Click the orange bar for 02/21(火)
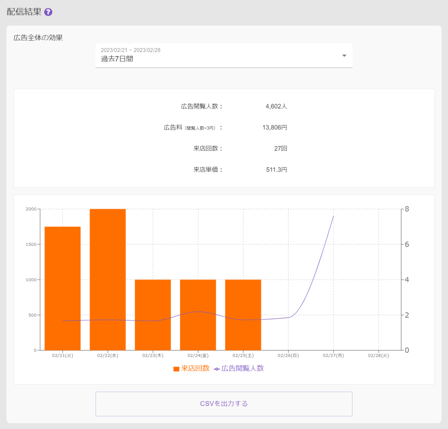Viewport: 448px width, 429px height. click(x=63, y=288)
